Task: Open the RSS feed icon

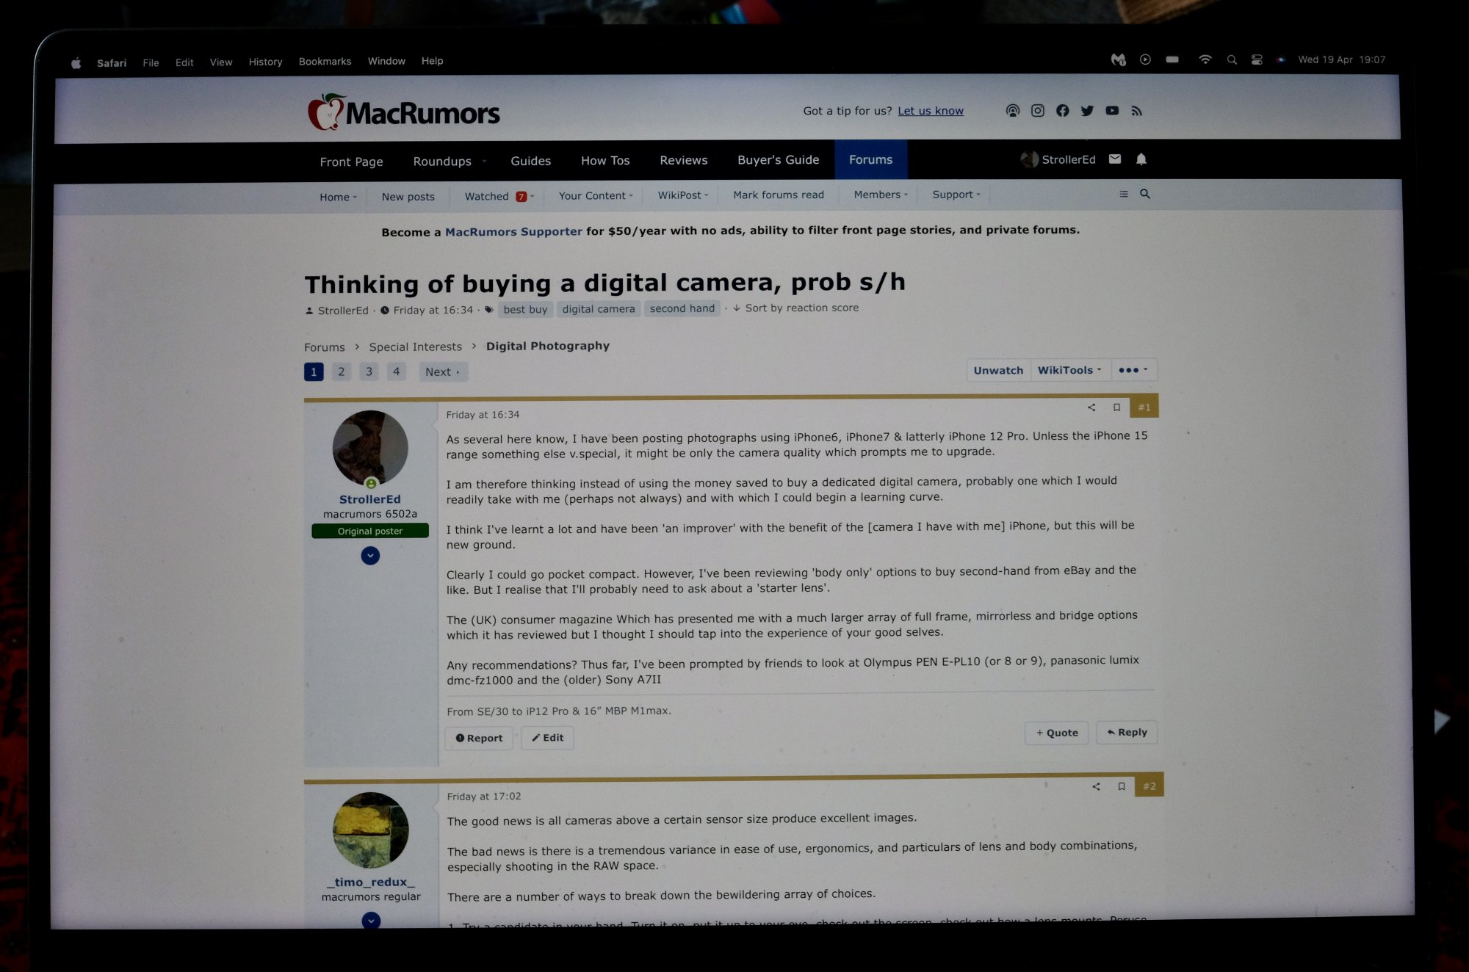Action: pyautogui.click(x=1137, y=111)
